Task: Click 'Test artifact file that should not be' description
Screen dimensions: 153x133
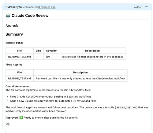Action: [92, 57]
